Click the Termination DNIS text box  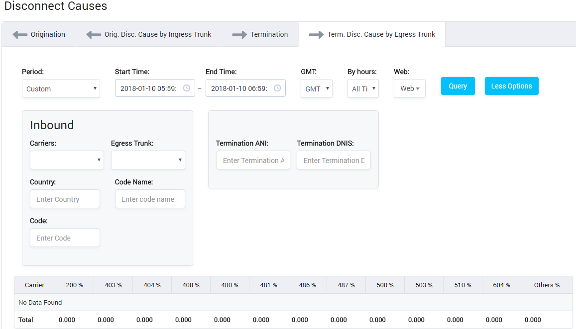(x=334, y=160)
